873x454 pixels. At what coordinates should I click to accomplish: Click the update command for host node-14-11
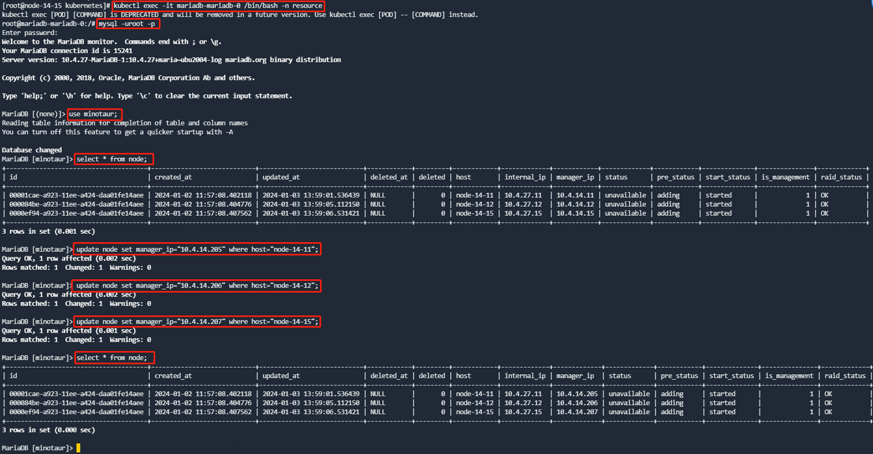point(197,249)
